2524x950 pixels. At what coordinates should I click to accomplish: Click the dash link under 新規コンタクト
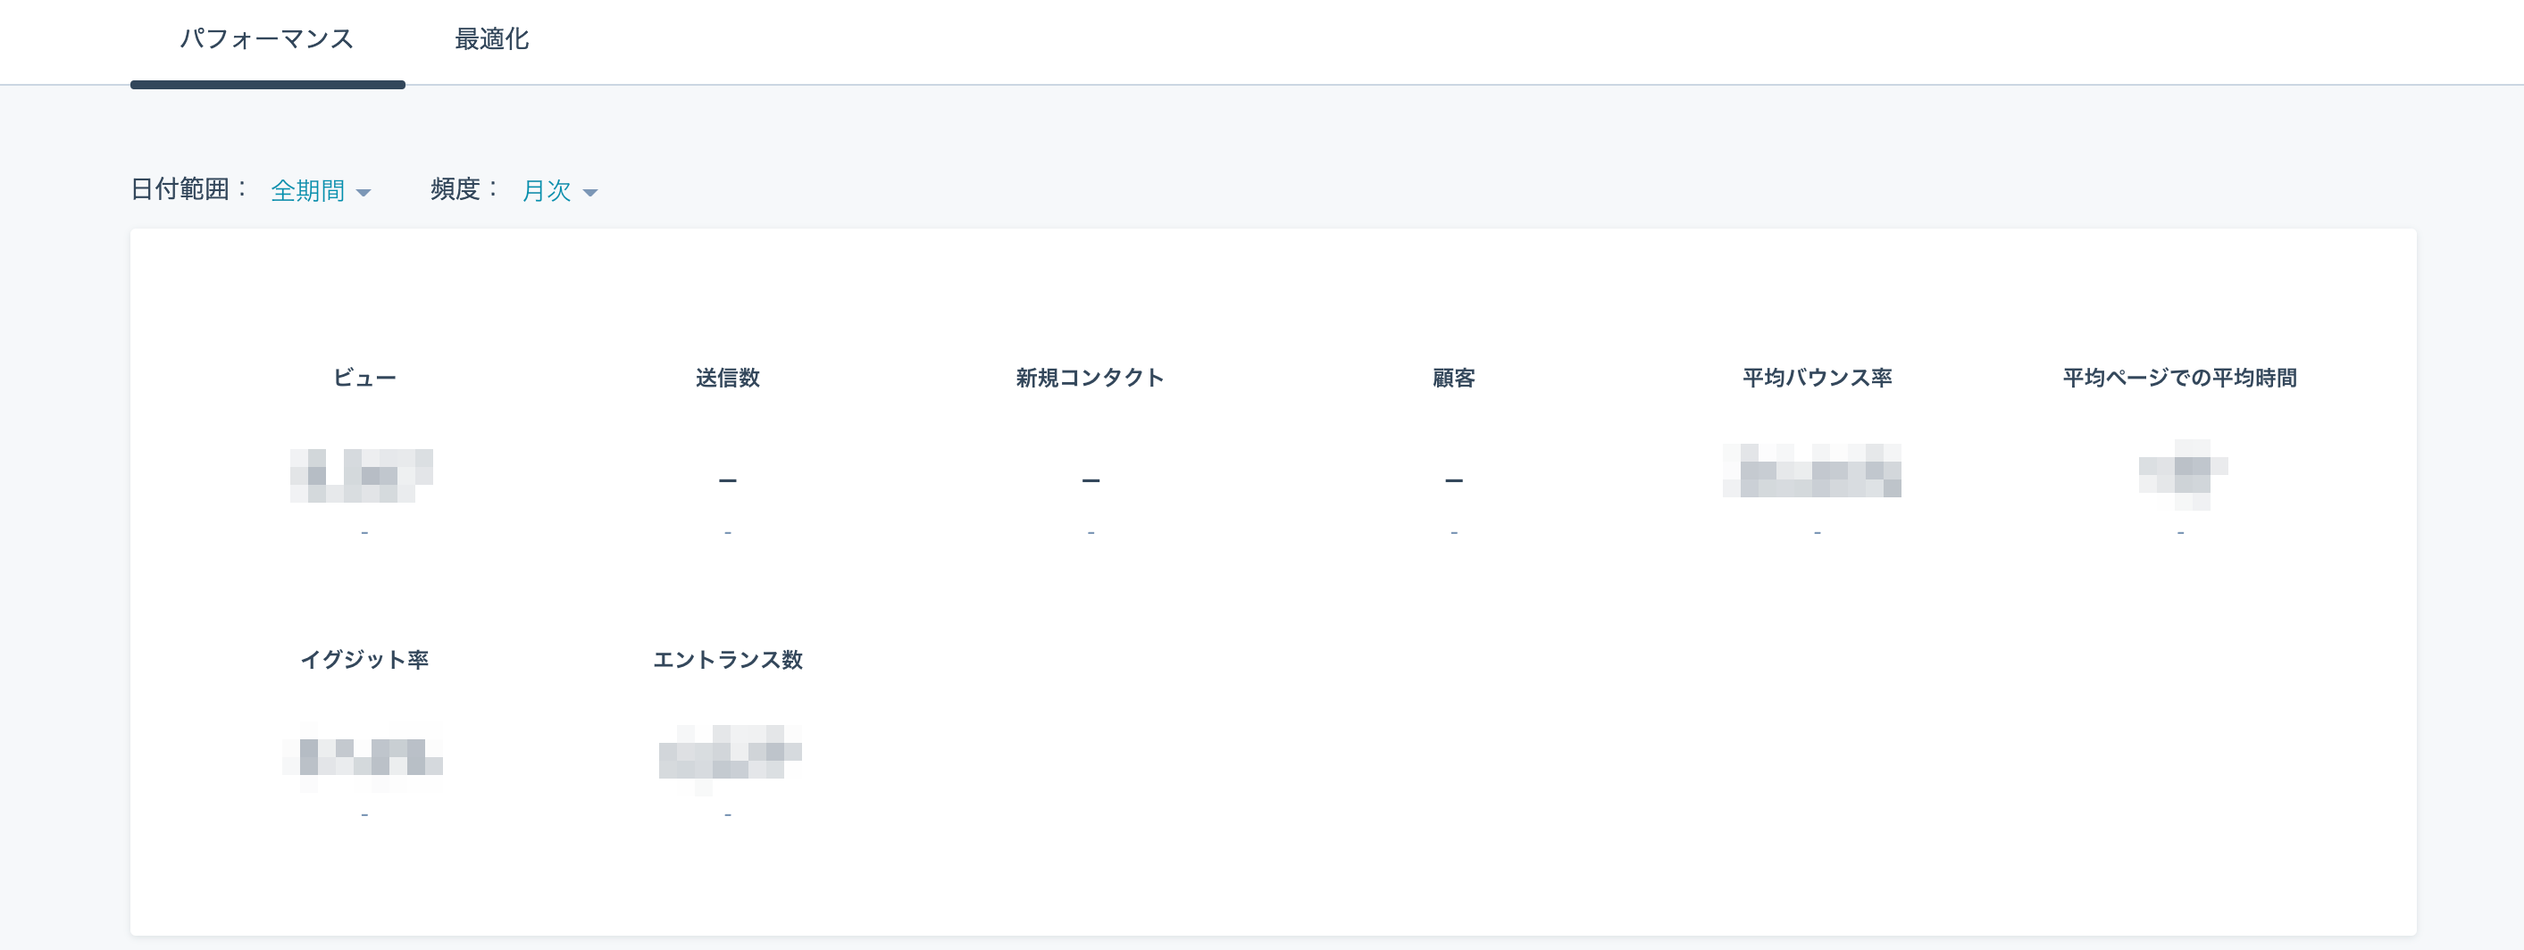(x=1091, y=531)
